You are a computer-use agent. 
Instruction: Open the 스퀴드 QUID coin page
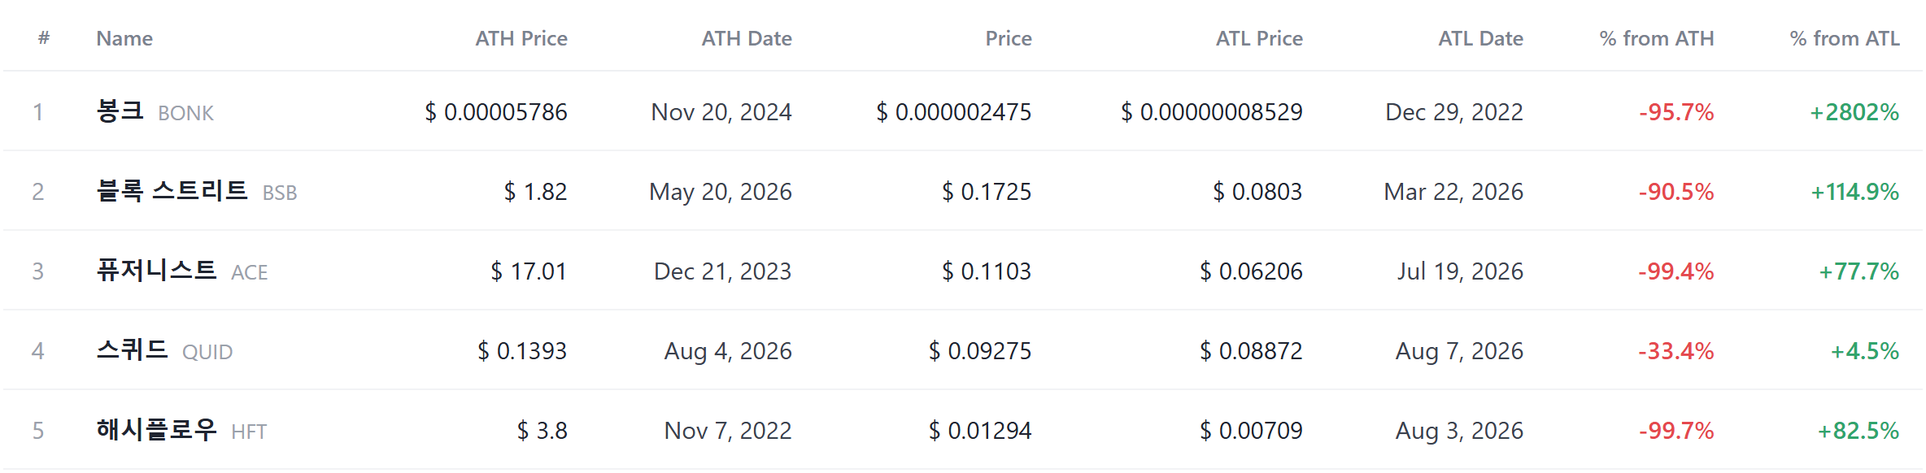tap(164, 350)
